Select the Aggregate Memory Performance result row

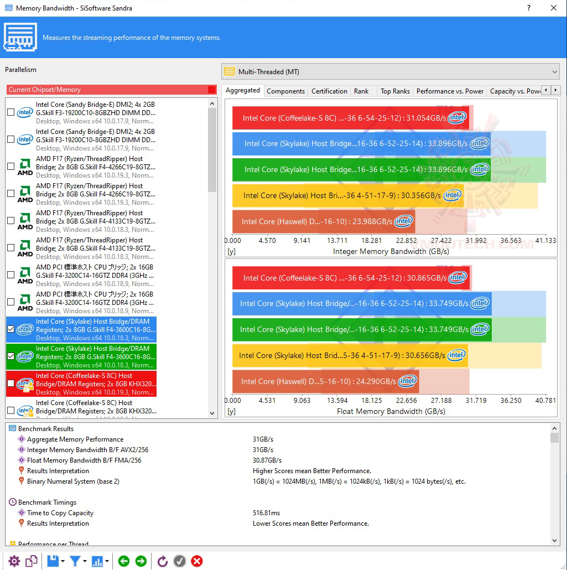(x=278, y=439)
